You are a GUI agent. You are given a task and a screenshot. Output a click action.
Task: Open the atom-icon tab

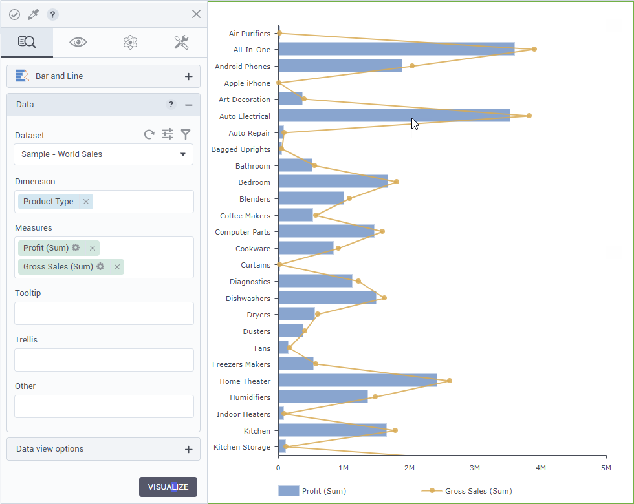[130, 43]
